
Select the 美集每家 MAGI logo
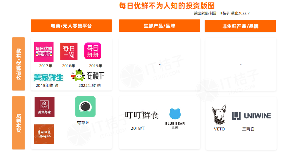tap(45, 107)
